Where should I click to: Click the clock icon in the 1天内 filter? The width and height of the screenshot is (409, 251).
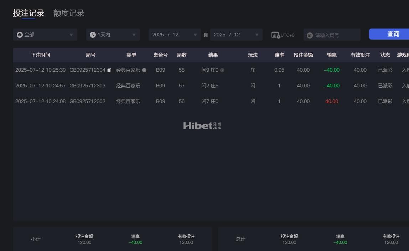tap(93, 35)
